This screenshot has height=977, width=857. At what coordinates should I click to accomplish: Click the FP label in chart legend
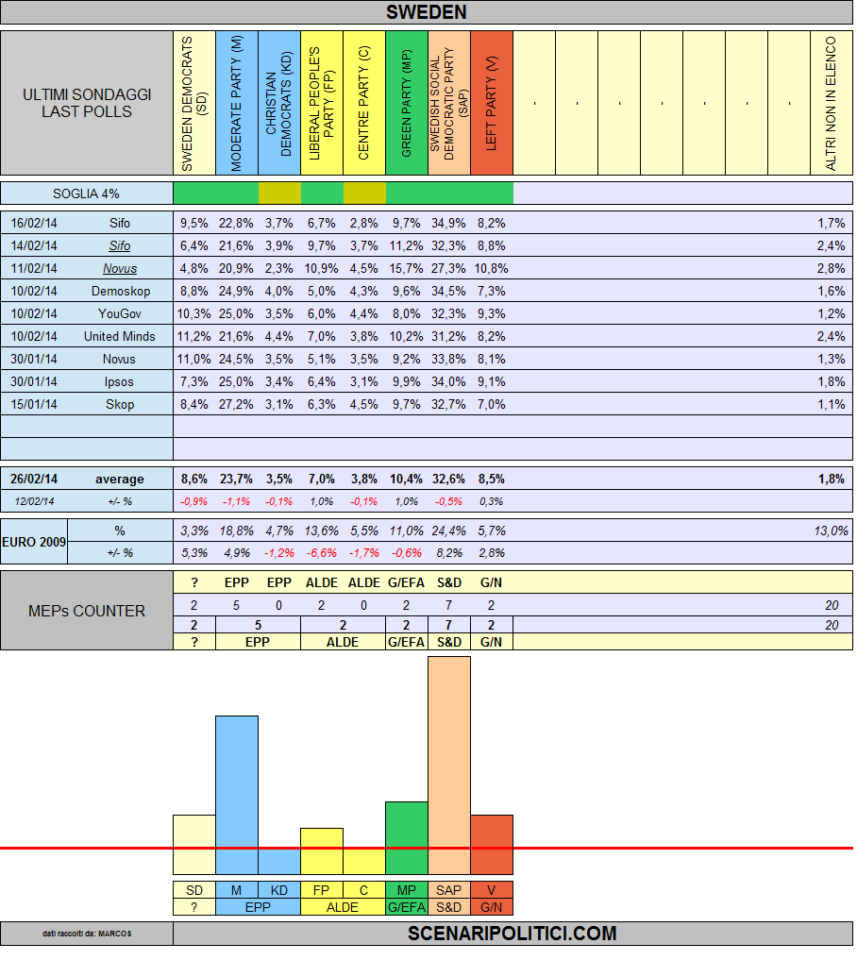point(321,890)
